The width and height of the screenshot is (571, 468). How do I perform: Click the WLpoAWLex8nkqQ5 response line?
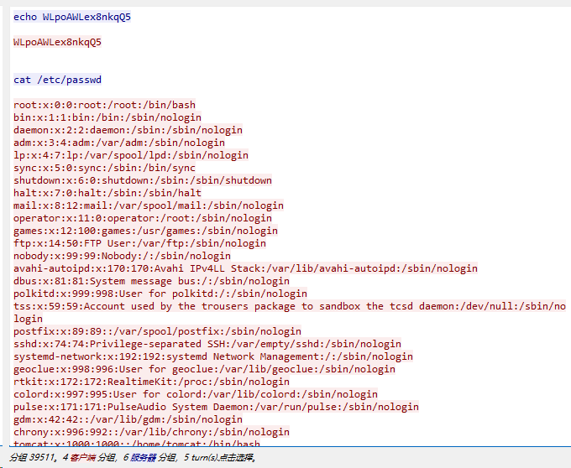(60, 41)
